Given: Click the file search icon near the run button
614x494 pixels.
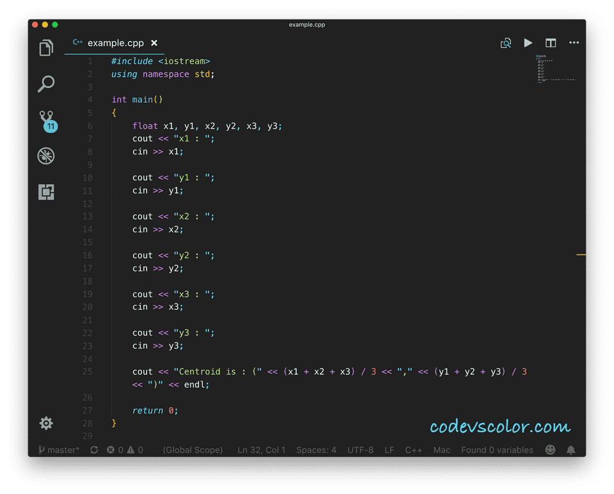Looking at the screenshot, I should (505, 43).
